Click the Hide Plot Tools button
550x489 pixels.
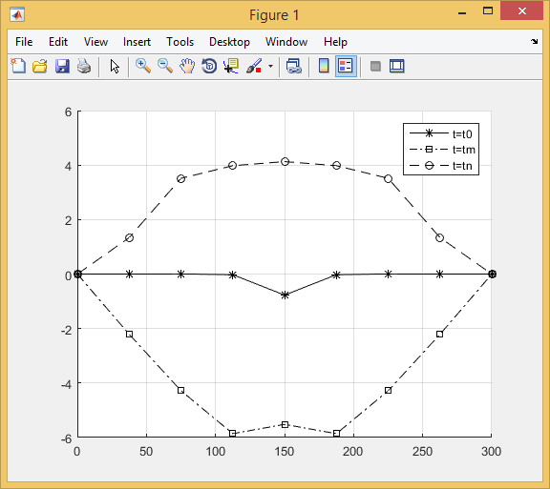(375, 66)
